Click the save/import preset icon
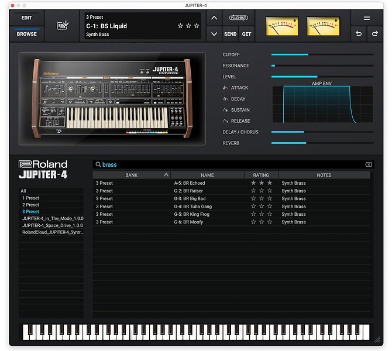The height and width of the screenshot is (351, 392). 62,26
